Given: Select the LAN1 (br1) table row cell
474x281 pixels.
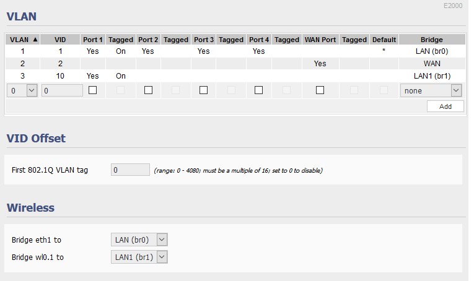Looking at the screenshot, I should (432, 76).
